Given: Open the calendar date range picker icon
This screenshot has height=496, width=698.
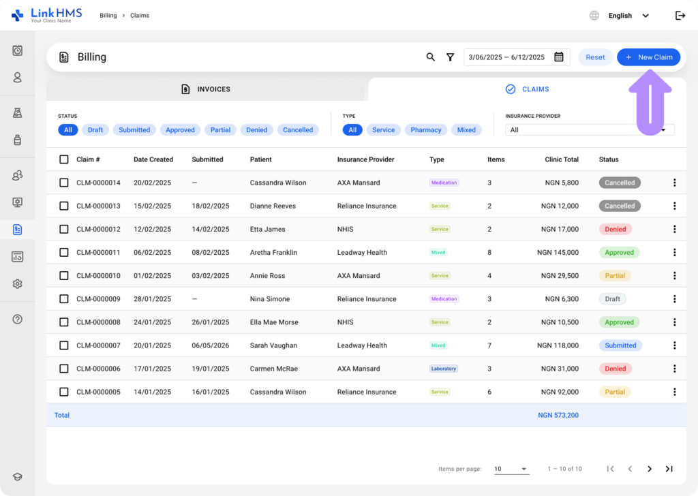Looking at the screenshot, I should click(x=559, y=57).
